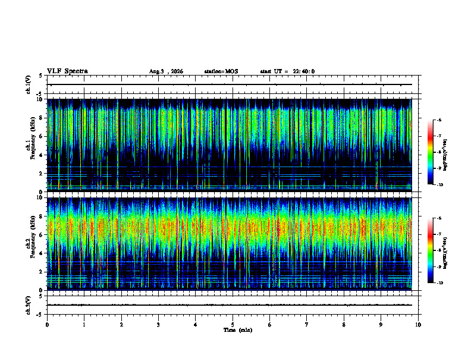The image size is (471, 364).
Task: Click the "station=MOS" header label
Action: tap(221, 71)
